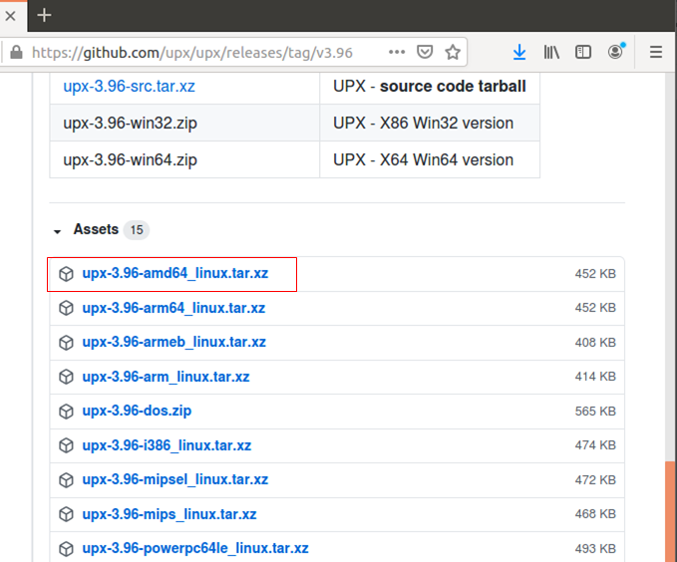Collapse the Assets section arrow
This screenshot has width=677, height=562.
(x=57, y=232)
